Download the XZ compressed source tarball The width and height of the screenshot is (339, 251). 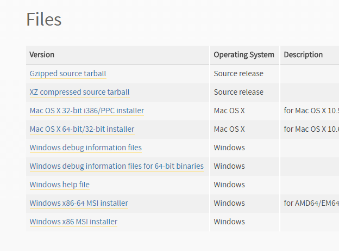click(x=79, y=92)
